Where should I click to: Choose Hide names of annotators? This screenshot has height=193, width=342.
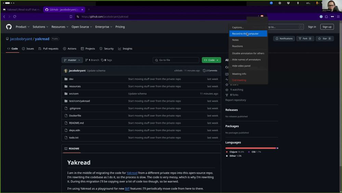click(x=248, y=60)
